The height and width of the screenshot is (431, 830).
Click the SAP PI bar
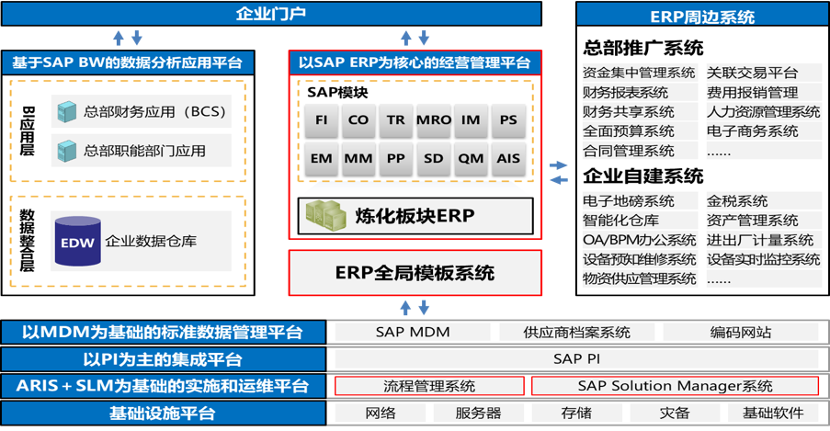click(x=577, y=359)
